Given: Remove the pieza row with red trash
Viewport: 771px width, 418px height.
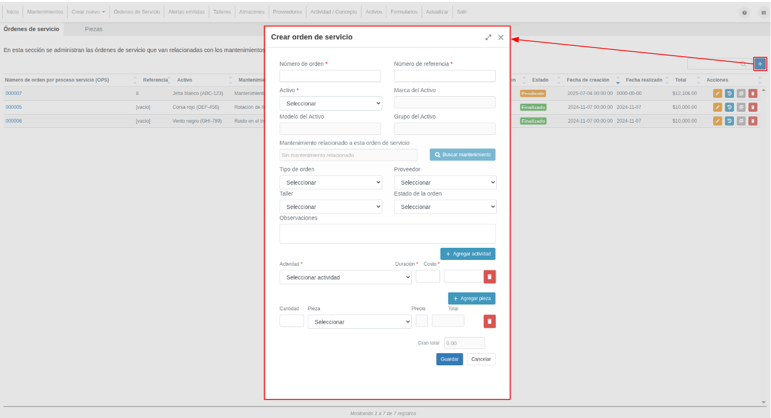Looking at the screenshot, I should [x=489, y=321].
